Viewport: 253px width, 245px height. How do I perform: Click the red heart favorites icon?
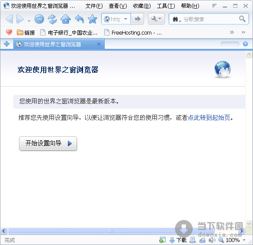(9, 32)
